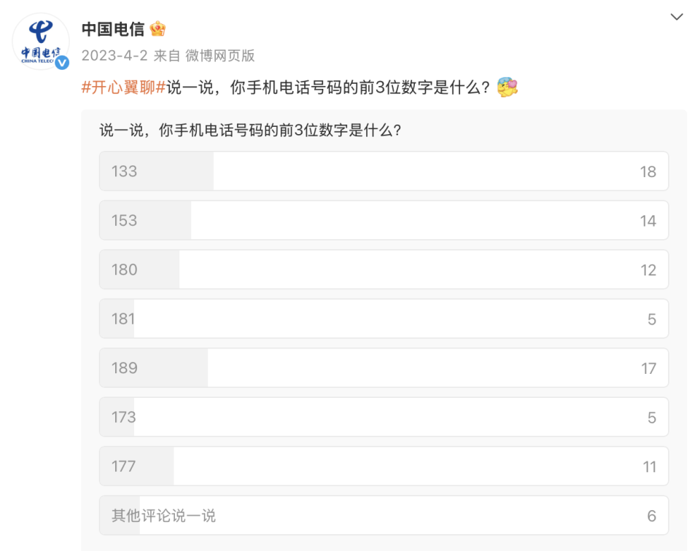Click the 微博网页版 source link
This screenshot has width=700, height=551.
click(x=219, y=56)
